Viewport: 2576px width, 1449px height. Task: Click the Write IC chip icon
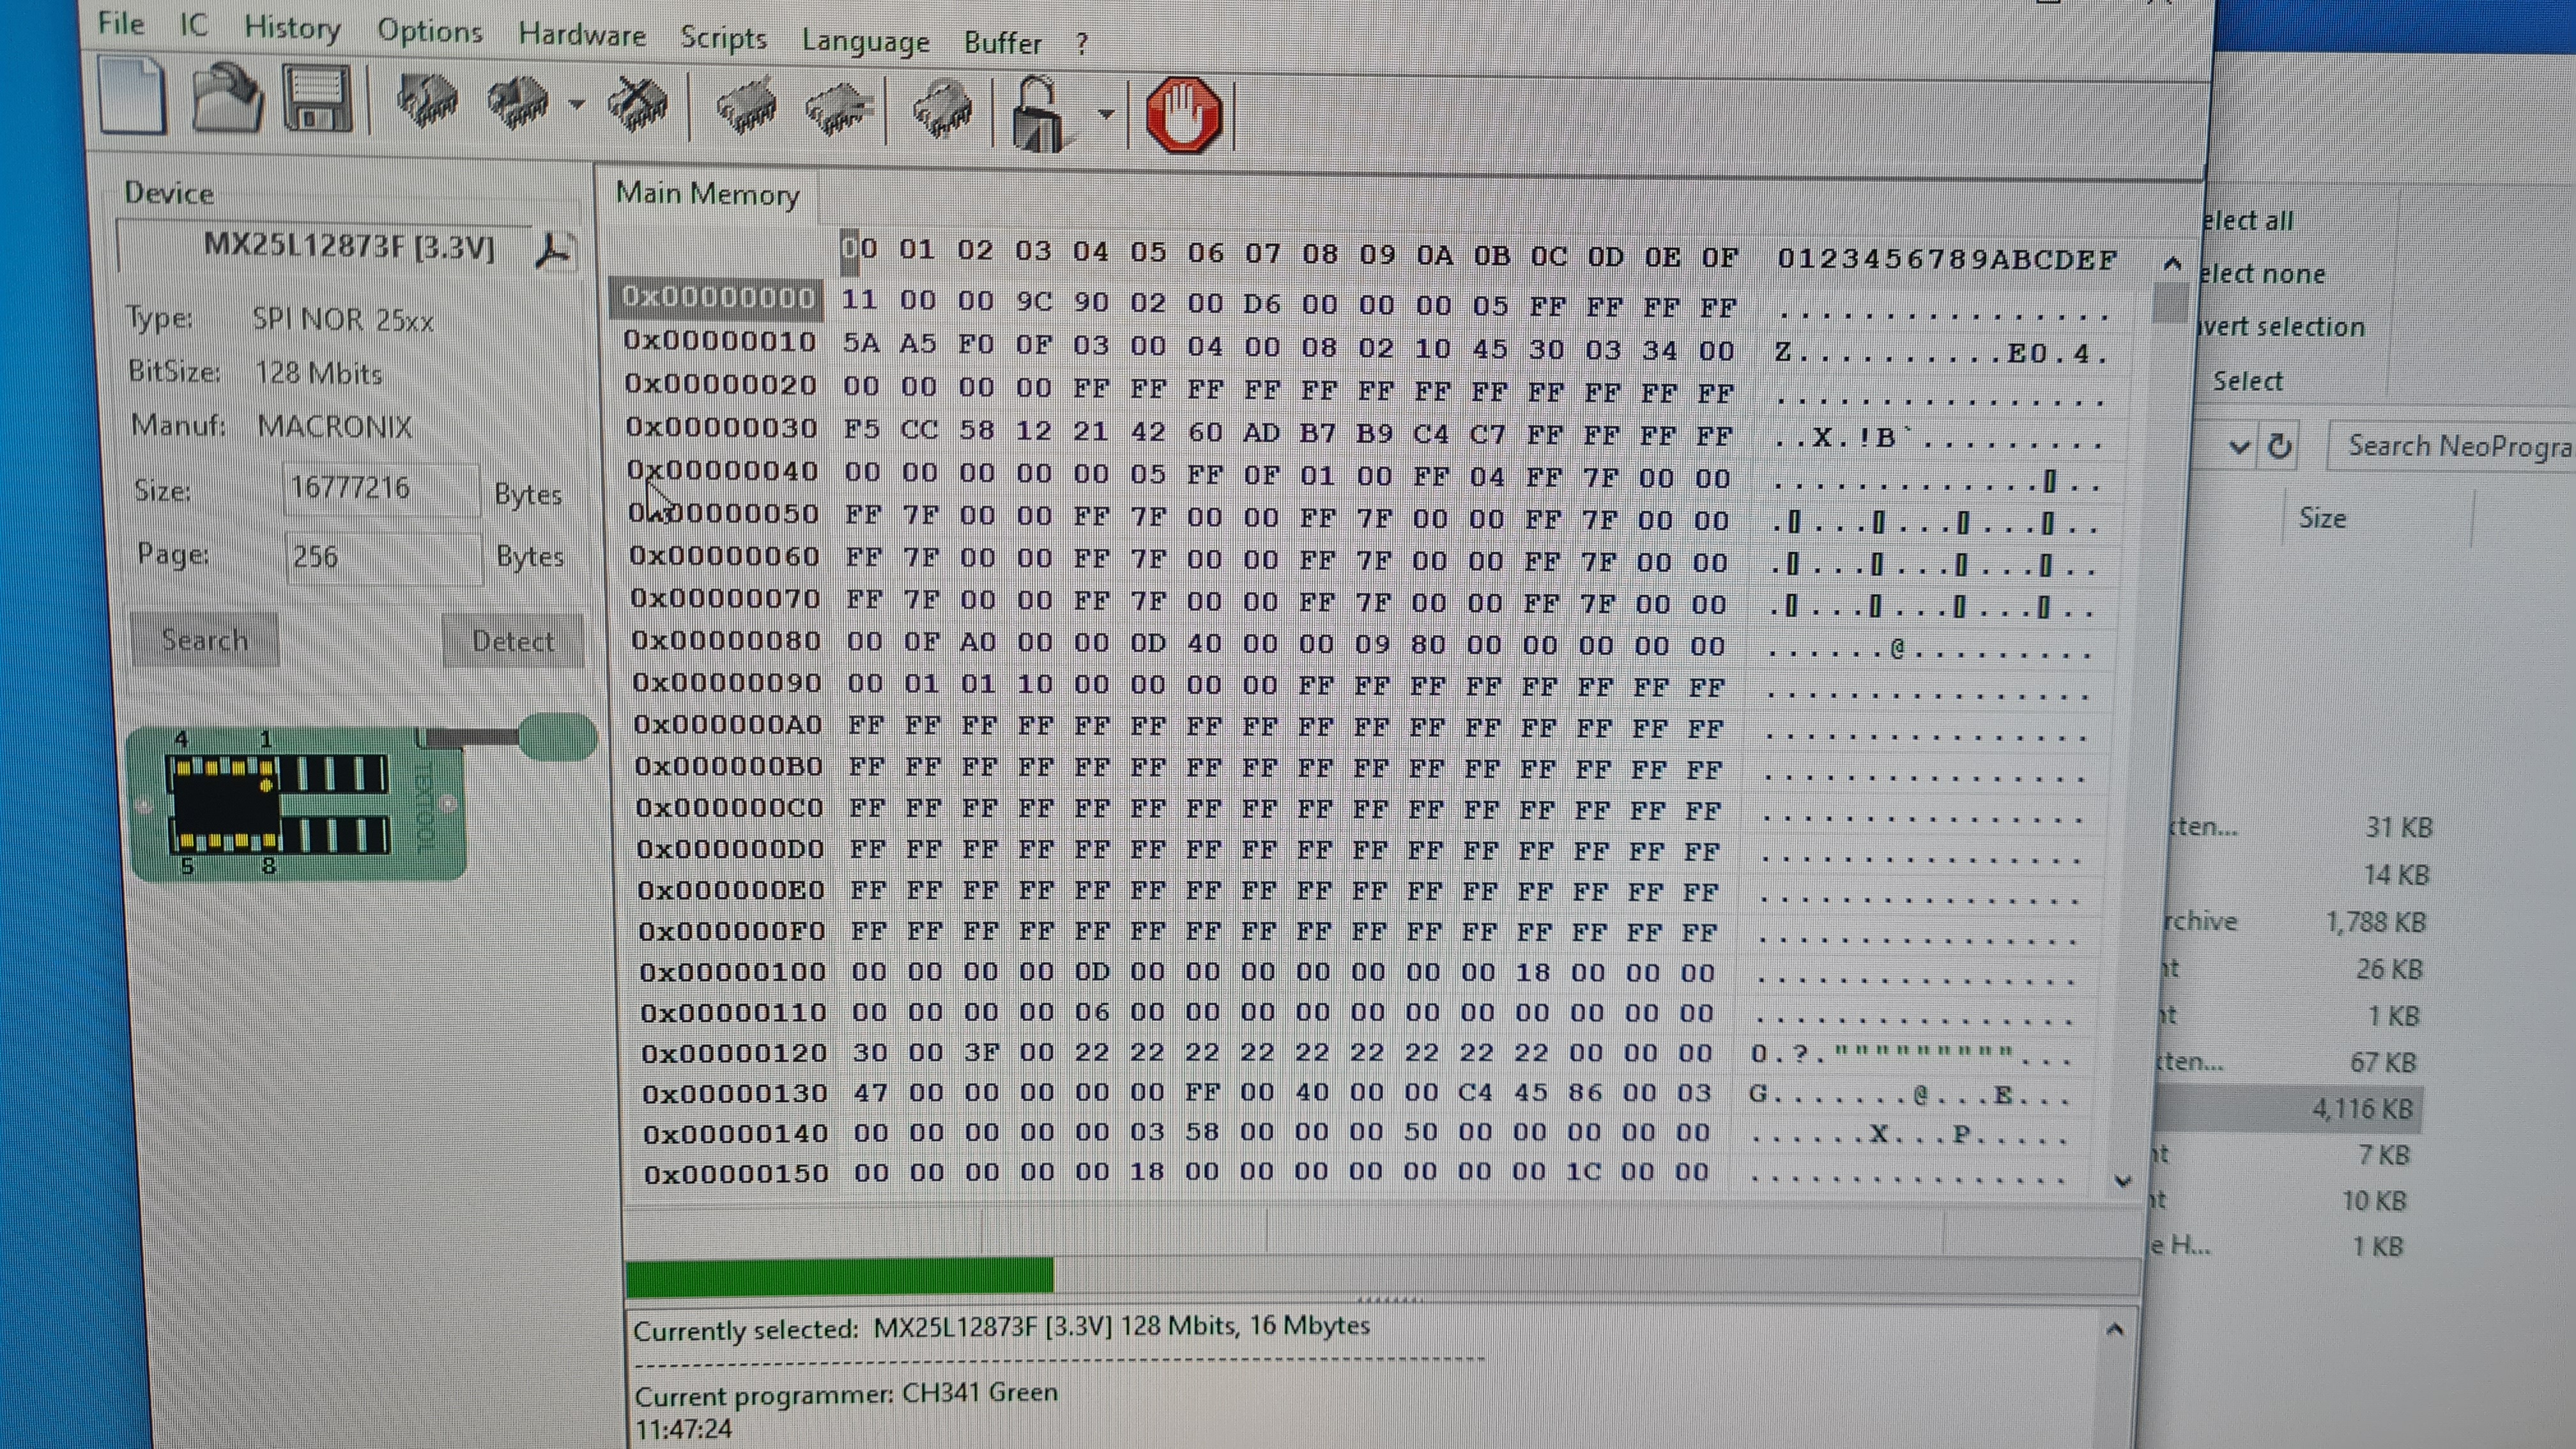[518, 104]
